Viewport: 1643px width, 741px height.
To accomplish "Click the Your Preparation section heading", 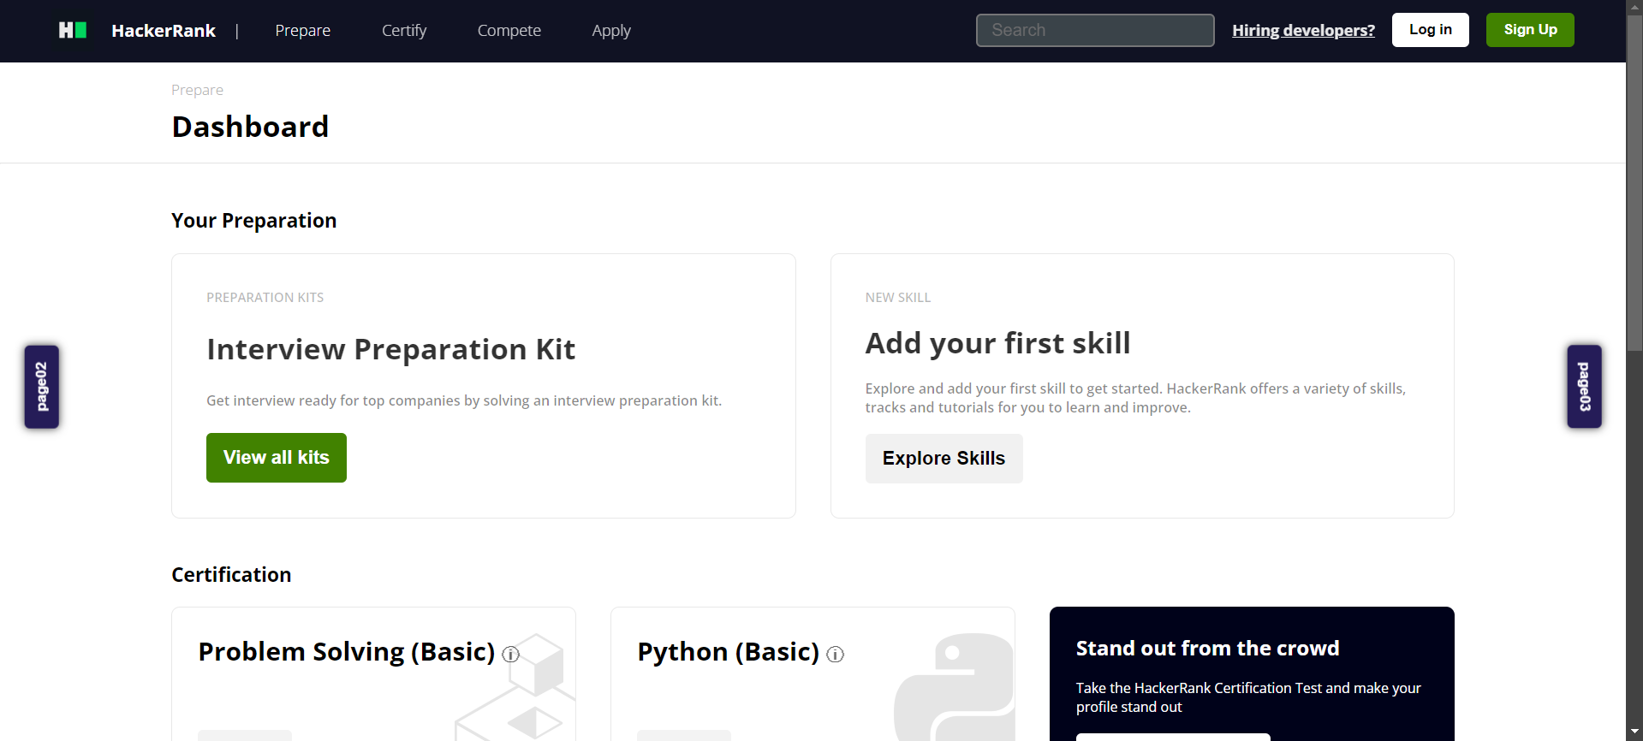I will pos(253,221).
